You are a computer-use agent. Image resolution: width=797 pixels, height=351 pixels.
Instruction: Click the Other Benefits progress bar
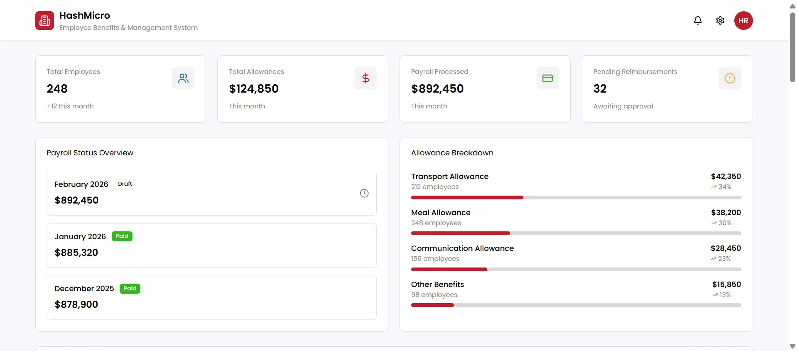[576, 305]
